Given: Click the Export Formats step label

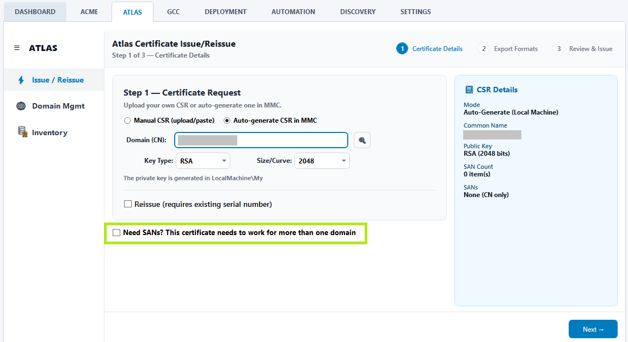Looking at the screenshot, I should coord(516,49).
